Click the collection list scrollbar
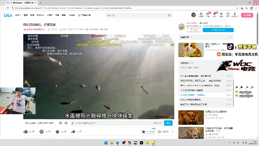259x146 pixels. click(x=233, y=93)
